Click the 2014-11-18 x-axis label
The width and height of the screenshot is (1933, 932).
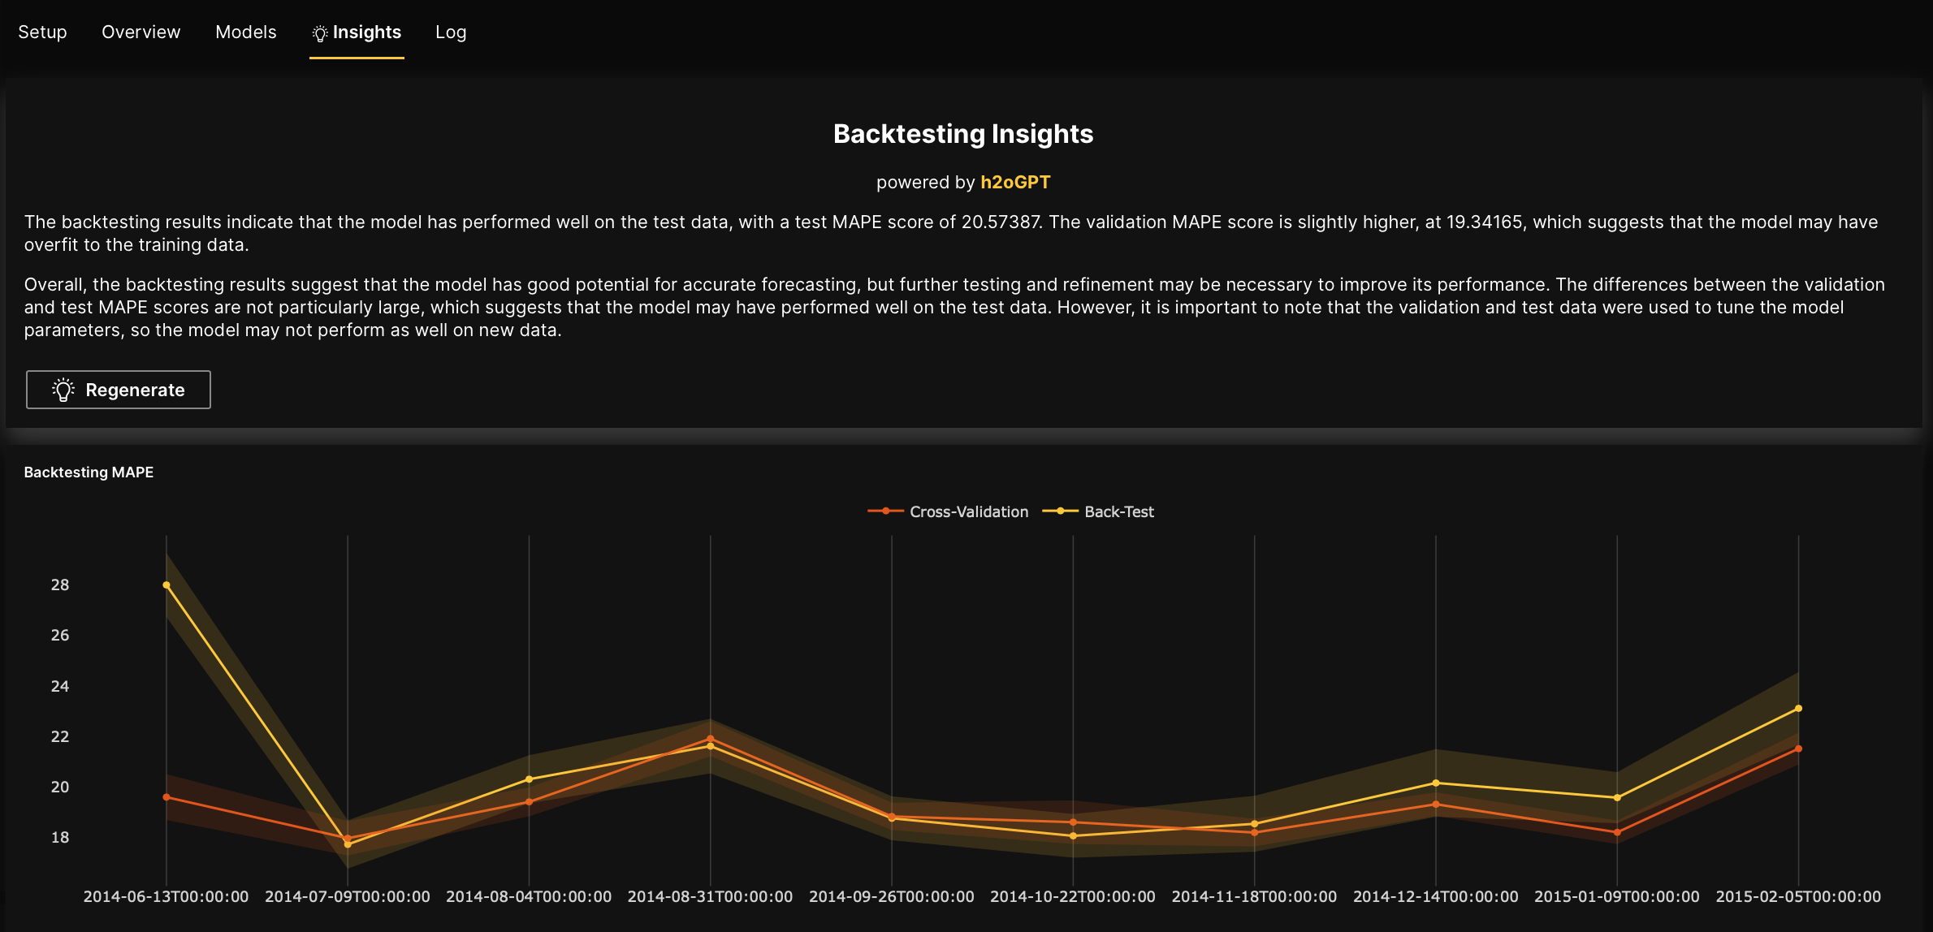click(x=1252, y=896)
